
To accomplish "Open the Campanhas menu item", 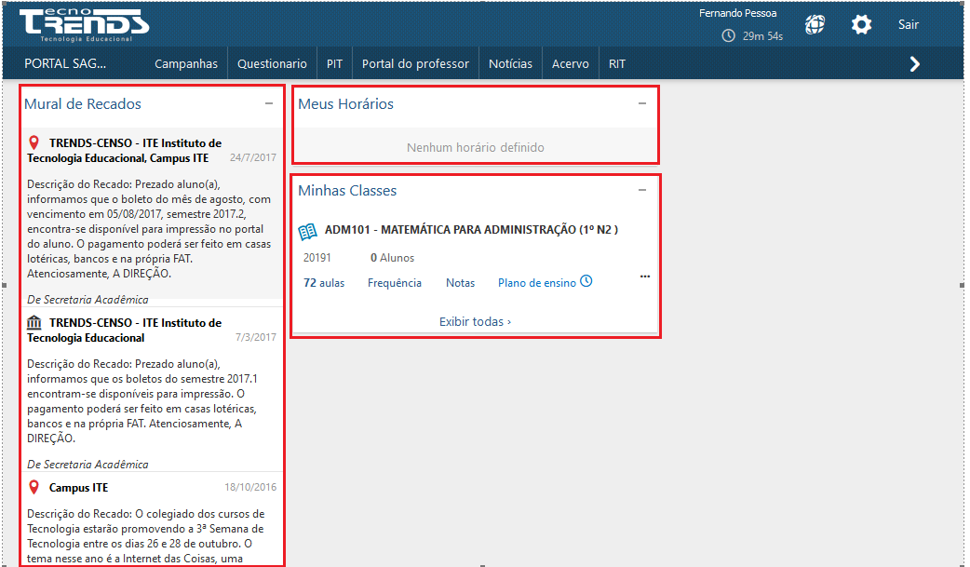I will coord(186,64).
